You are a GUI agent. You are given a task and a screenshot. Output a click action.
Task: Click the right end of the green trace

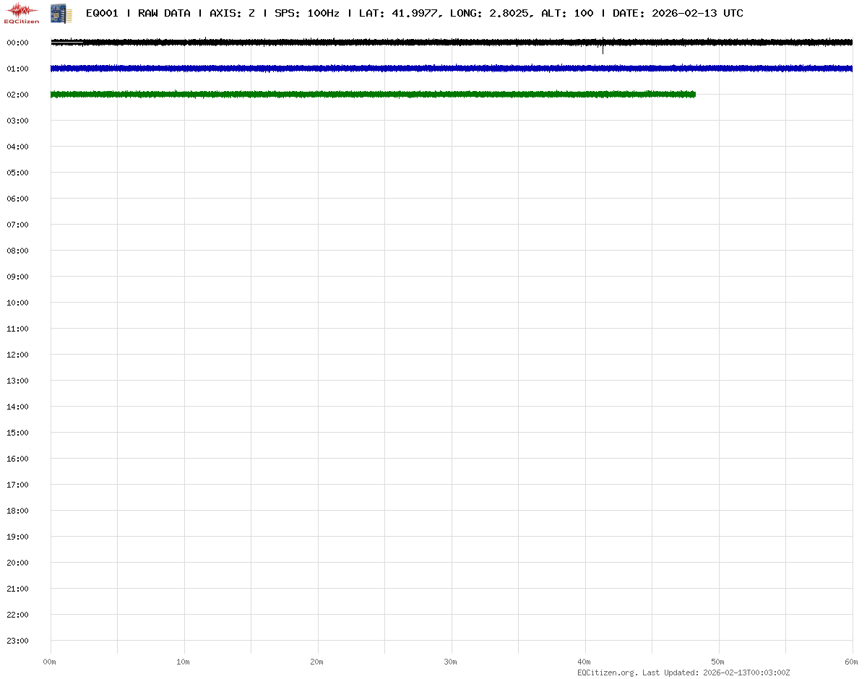click(694, 95)
